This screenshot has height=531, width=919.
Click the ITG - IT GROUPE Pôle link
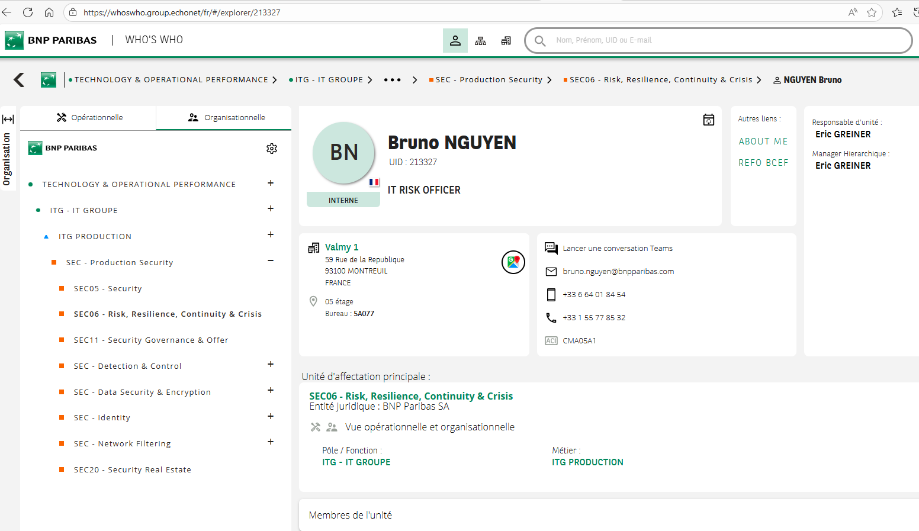coord(356,462)
